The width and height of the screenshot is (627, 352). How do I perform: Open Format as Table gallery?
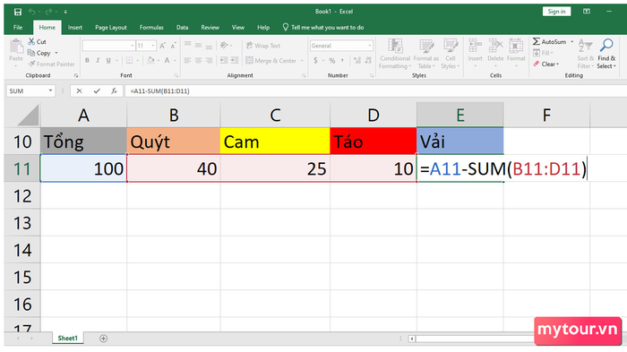pyautogui.click(x=426, y=54)
